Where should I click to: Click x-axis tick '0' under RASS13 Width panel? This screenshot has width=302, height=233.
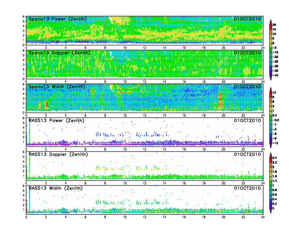coord(26,217)
